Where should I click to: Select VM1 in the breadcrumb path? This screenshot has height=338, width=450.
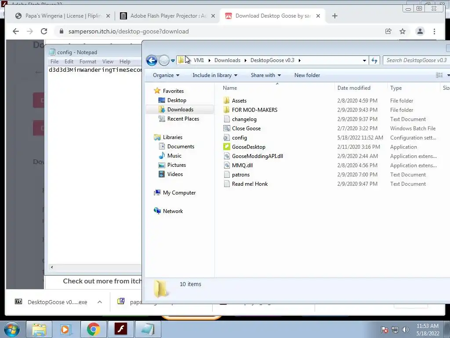click(x=199, y=60)
